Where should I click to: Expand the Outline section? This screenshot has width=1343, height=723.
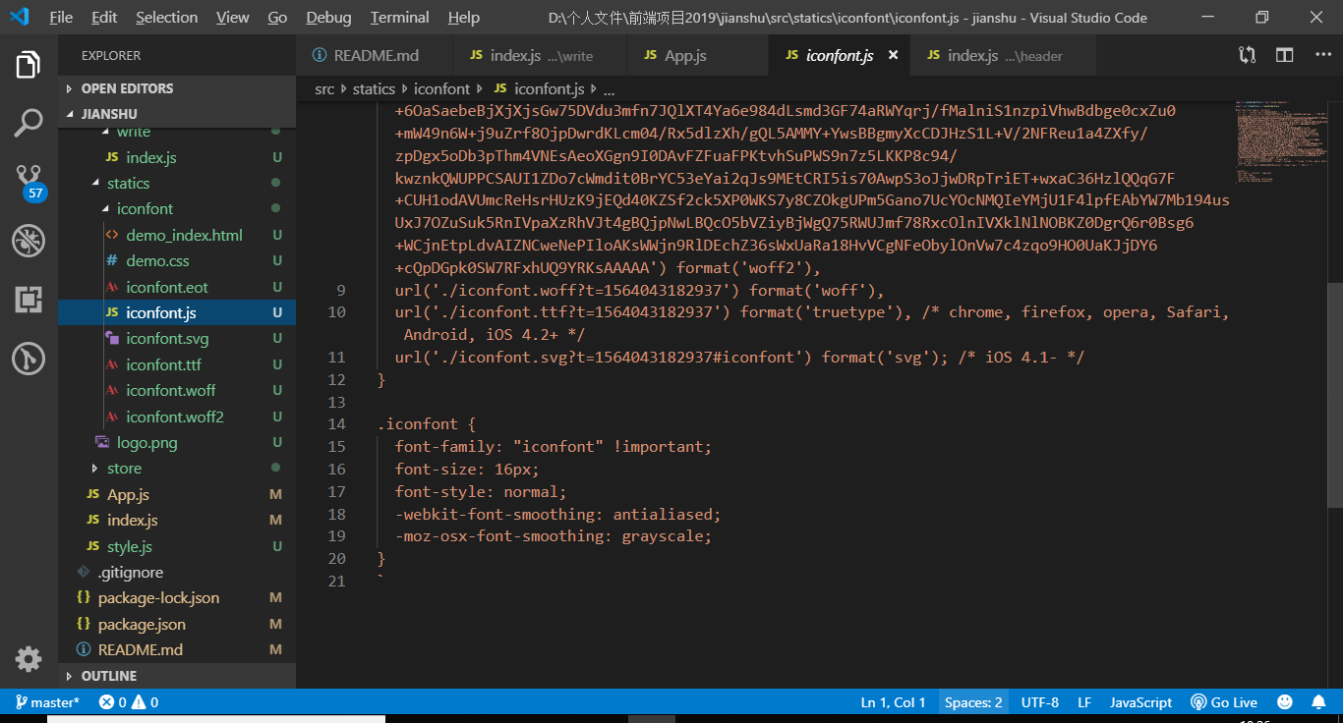click(177, 676)
